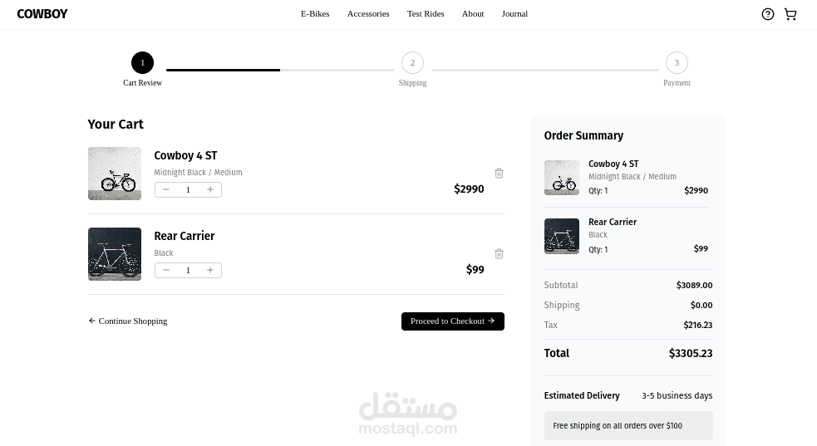Click the Tax $216.23 value
Viewport: 817px width, 446px height.
coord(697,325)
